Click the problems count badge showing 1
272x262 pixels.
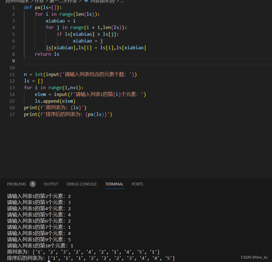click(33, 184)
